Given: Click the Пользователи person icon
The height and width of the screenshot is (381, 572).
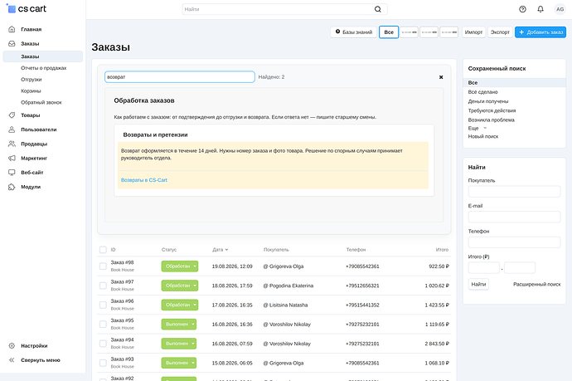Looking at the screenshot, I should 12,129.
